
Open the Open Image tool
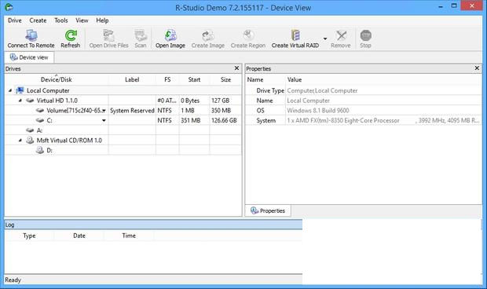170,35
